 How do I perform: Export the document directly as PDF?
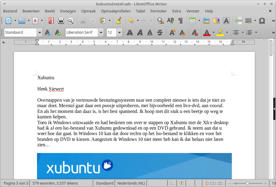pos(51,21)
